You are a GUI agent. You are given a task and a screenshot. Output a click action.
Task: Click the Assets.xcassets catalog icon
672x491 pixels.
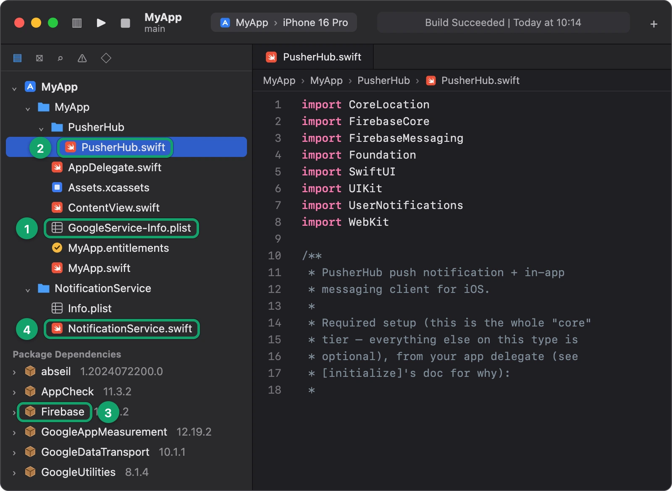point(57,187)
